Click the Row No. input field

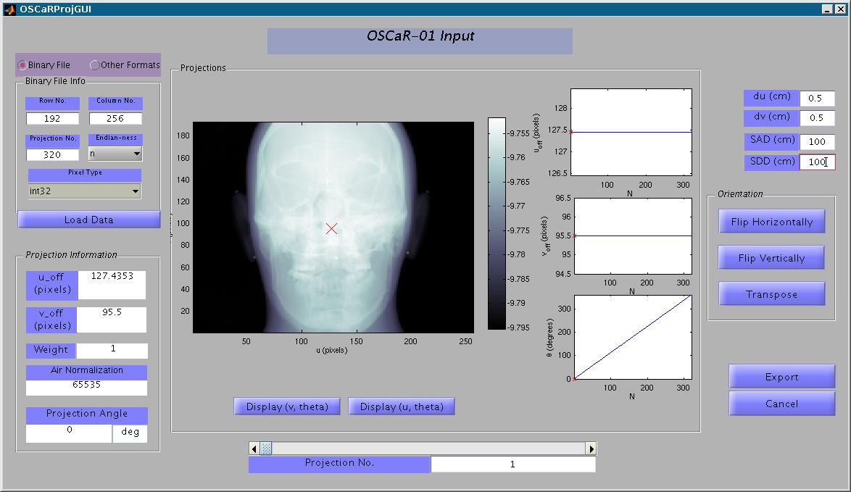click(x=53, y=118)
